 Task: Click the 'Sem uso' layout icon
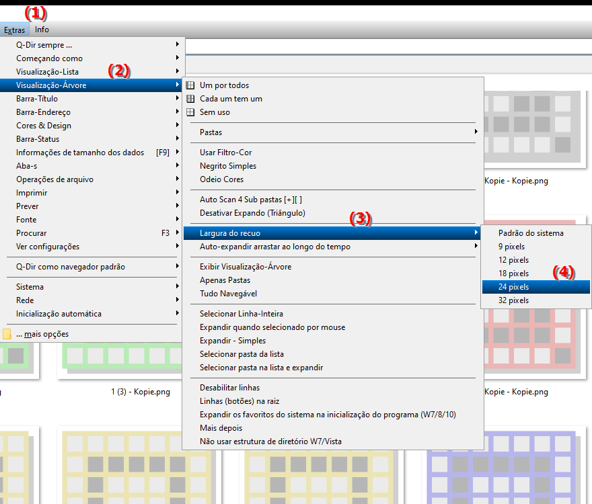[190, 112]
